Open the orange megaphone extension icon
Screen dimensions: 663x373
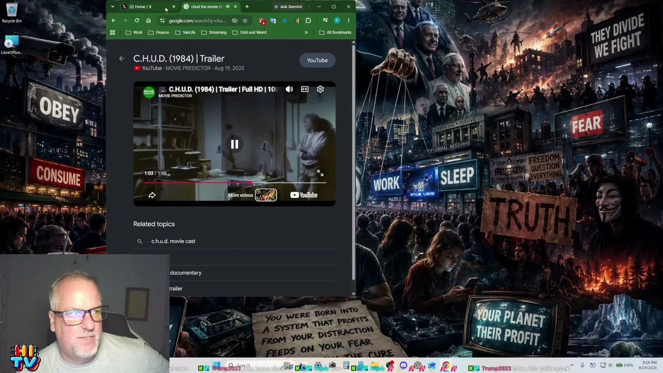point(296,21)
